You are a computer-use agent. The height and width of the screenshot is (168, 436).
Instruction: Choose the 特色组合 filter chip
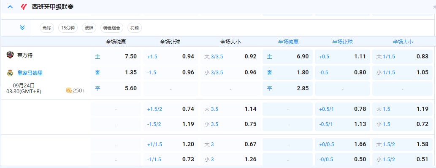point(111,28)
